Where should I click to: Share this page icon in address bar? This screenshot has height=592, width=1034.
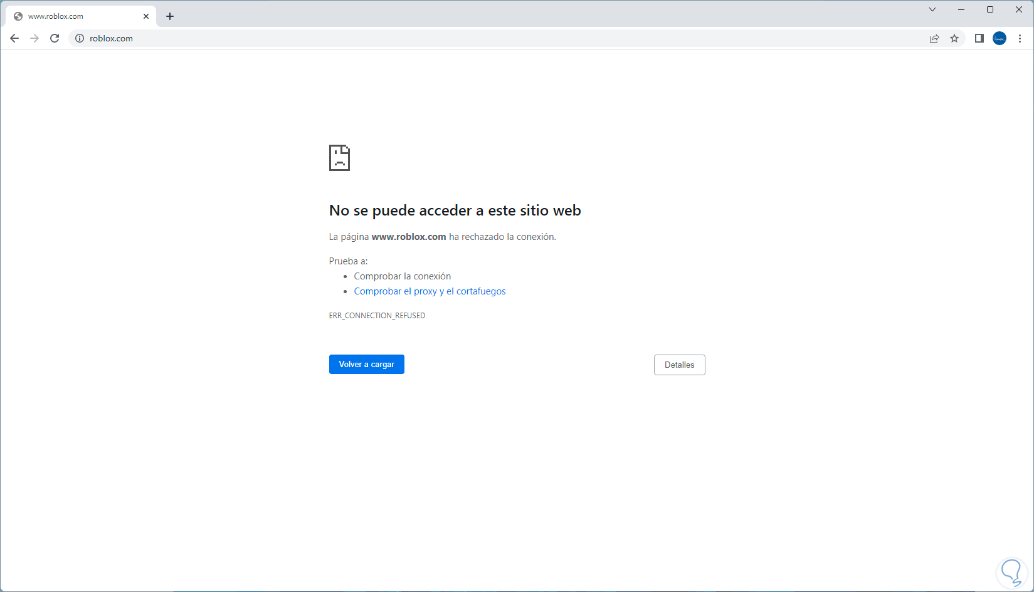point(934,38)
